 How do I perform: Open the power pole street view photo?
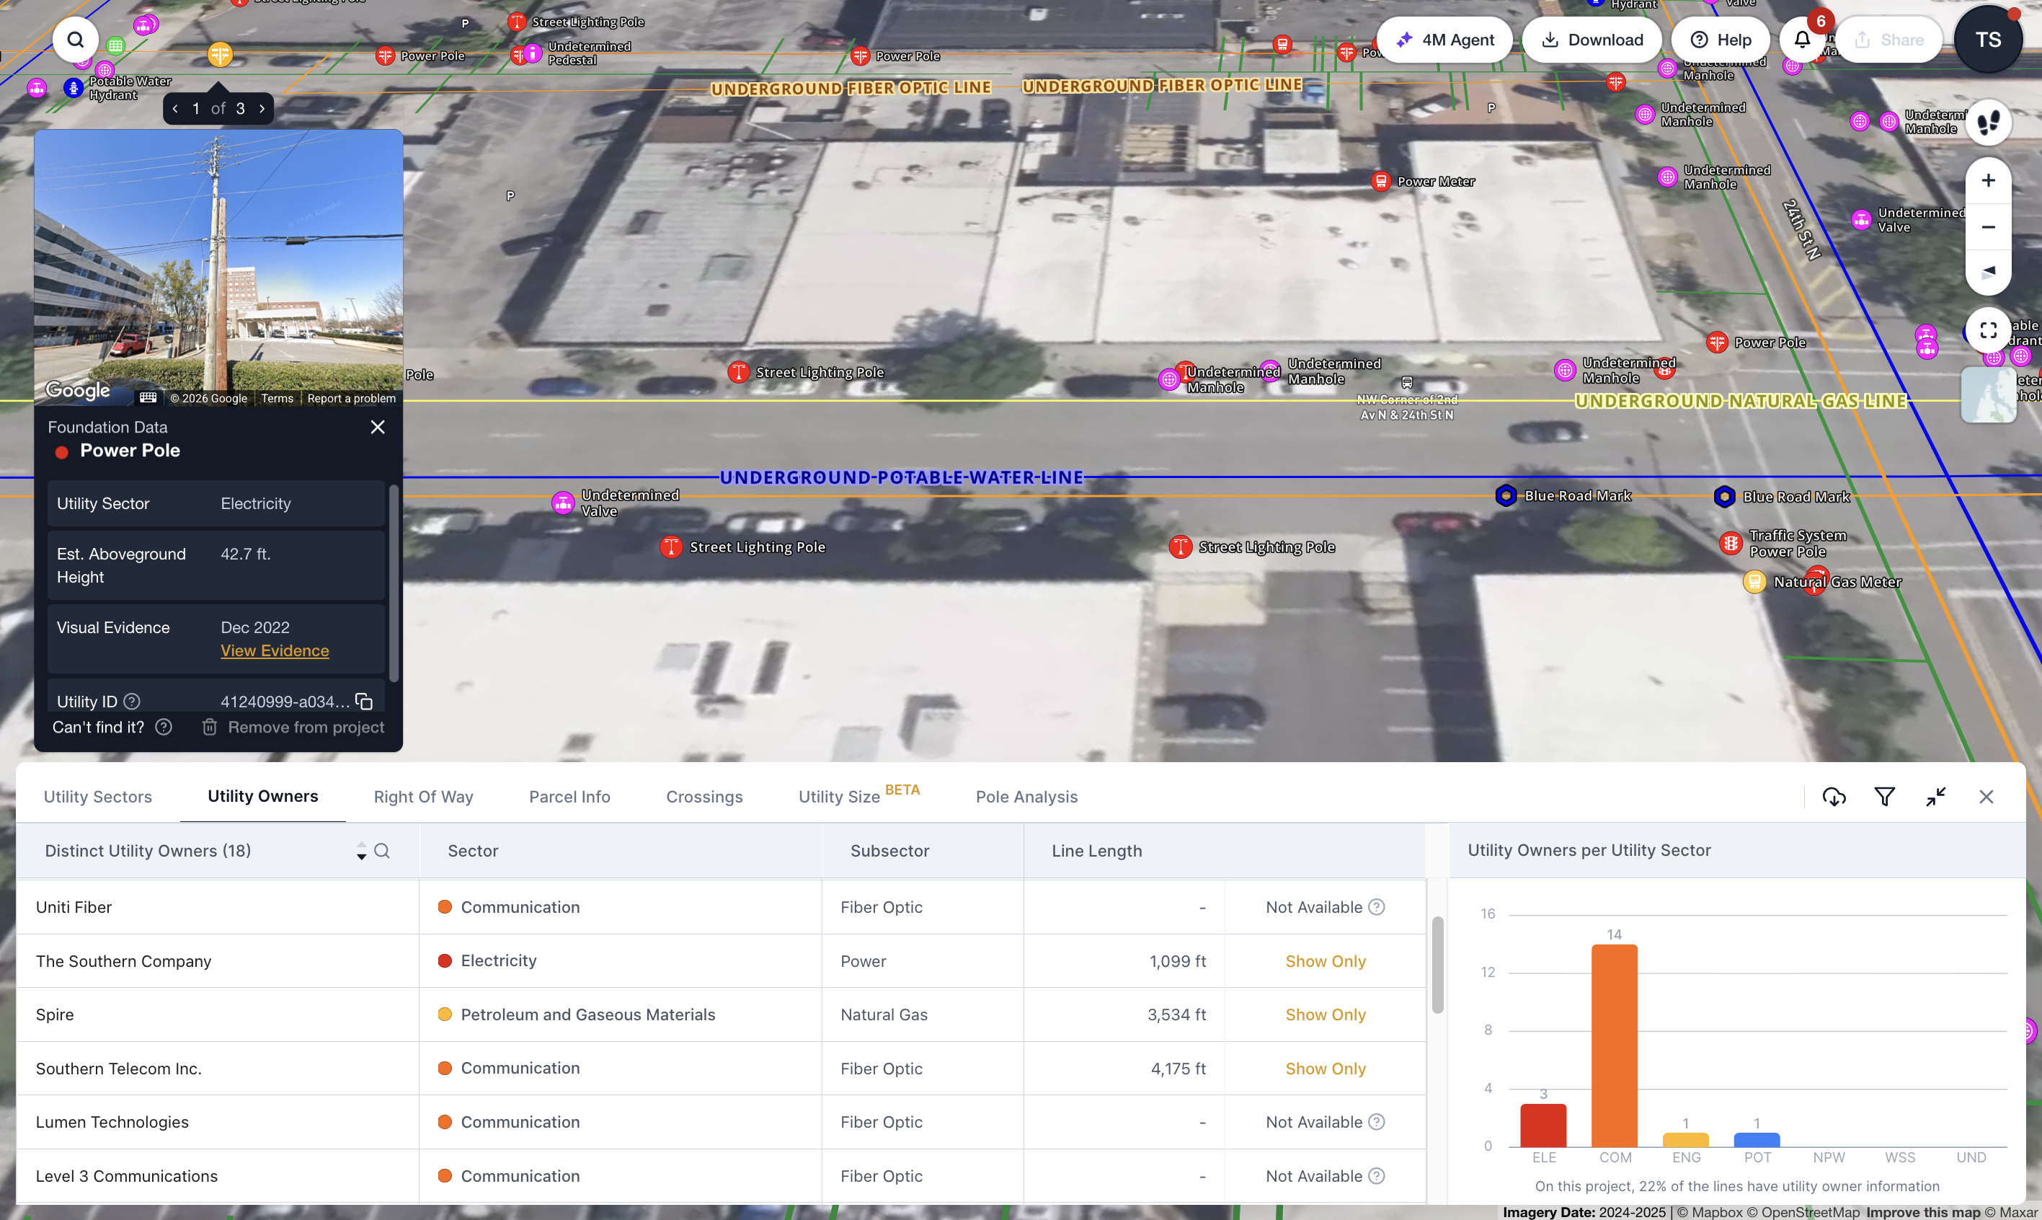218,268
